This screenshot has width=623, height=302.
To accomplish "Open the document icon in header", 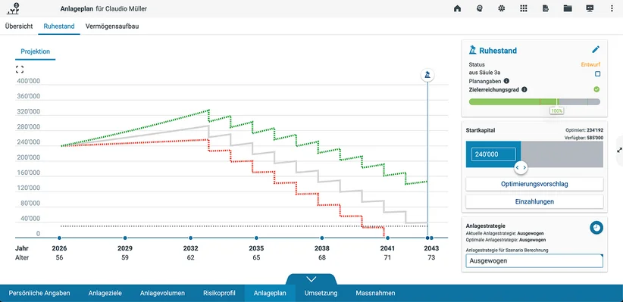I will coord(546,8).
